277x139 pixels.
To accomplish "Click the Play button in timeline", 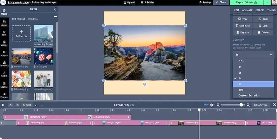I will click(3, 105).
